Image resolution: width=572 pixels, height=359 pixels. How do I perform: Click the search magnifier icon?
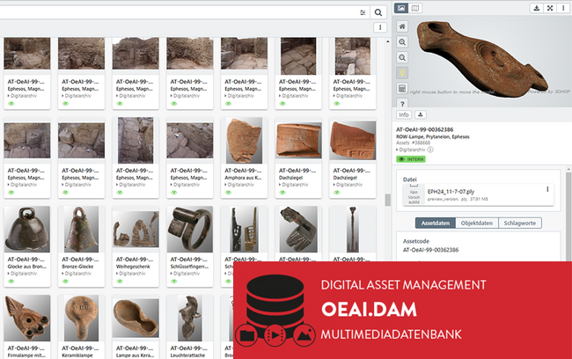pos(378,13)
